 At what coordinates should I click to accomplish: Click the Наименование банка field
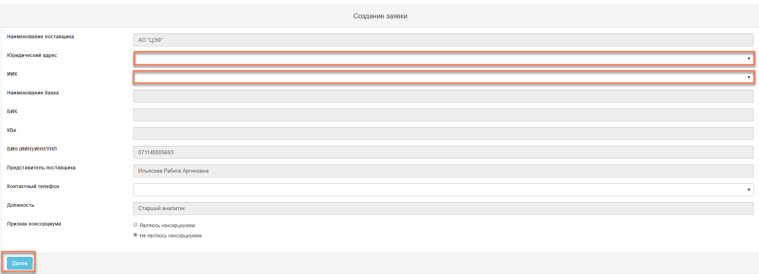click(443, 96)
